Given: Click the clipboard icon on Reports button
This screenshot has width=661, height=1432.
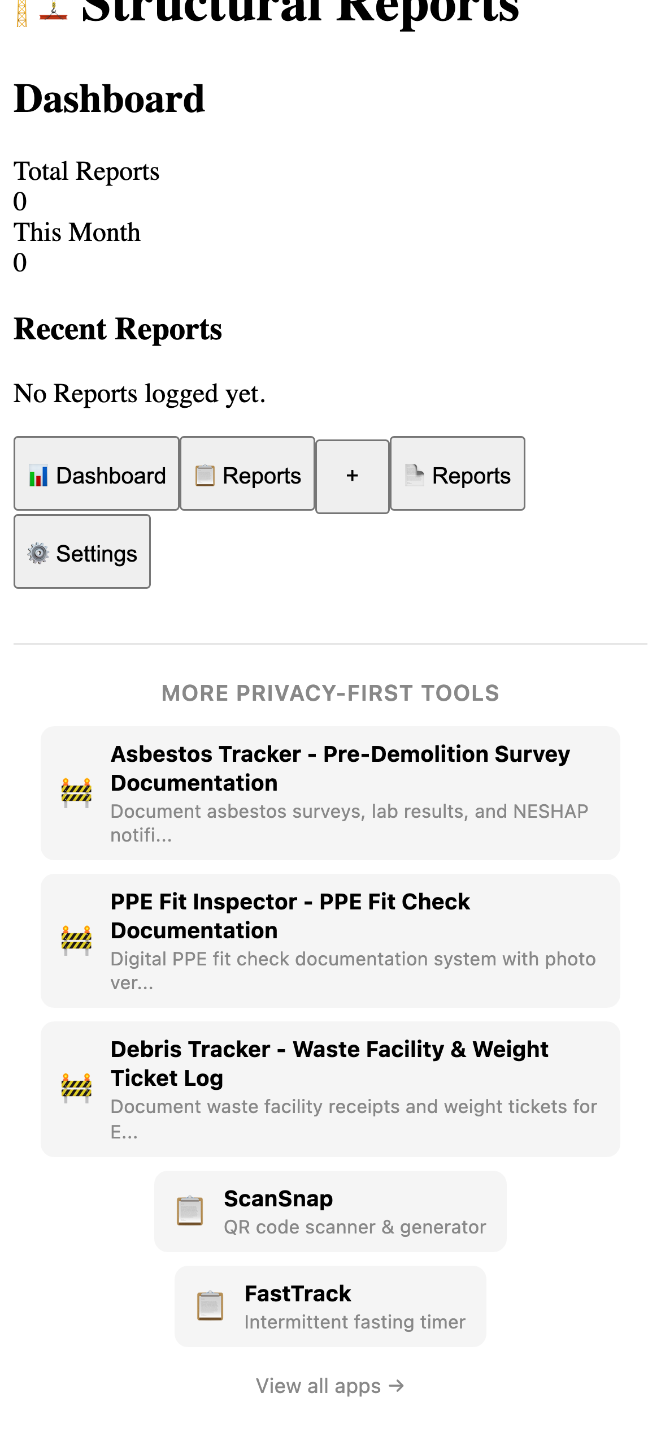Looking at the screenshot, I should [205, 476].
